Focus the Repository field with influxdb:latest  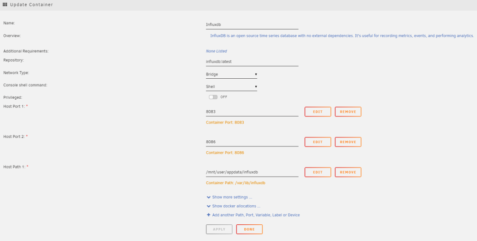[x=252, y=62]
